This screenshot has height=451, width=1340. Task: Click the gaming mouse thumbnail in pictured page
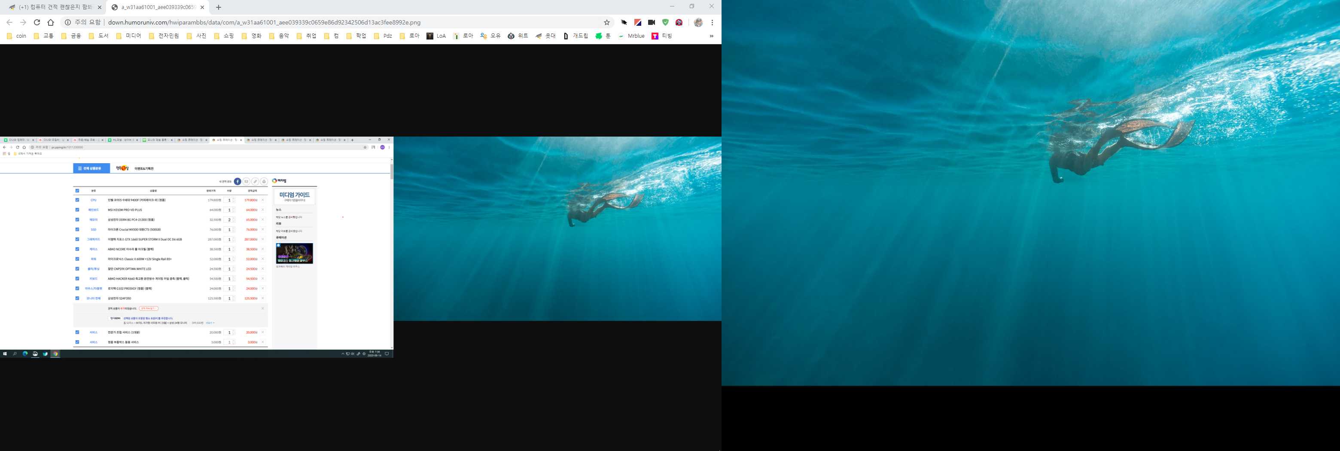point(295,253)
